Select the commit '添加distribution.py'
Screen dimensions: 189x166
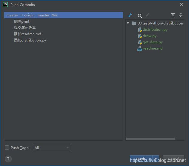point(30,40)
